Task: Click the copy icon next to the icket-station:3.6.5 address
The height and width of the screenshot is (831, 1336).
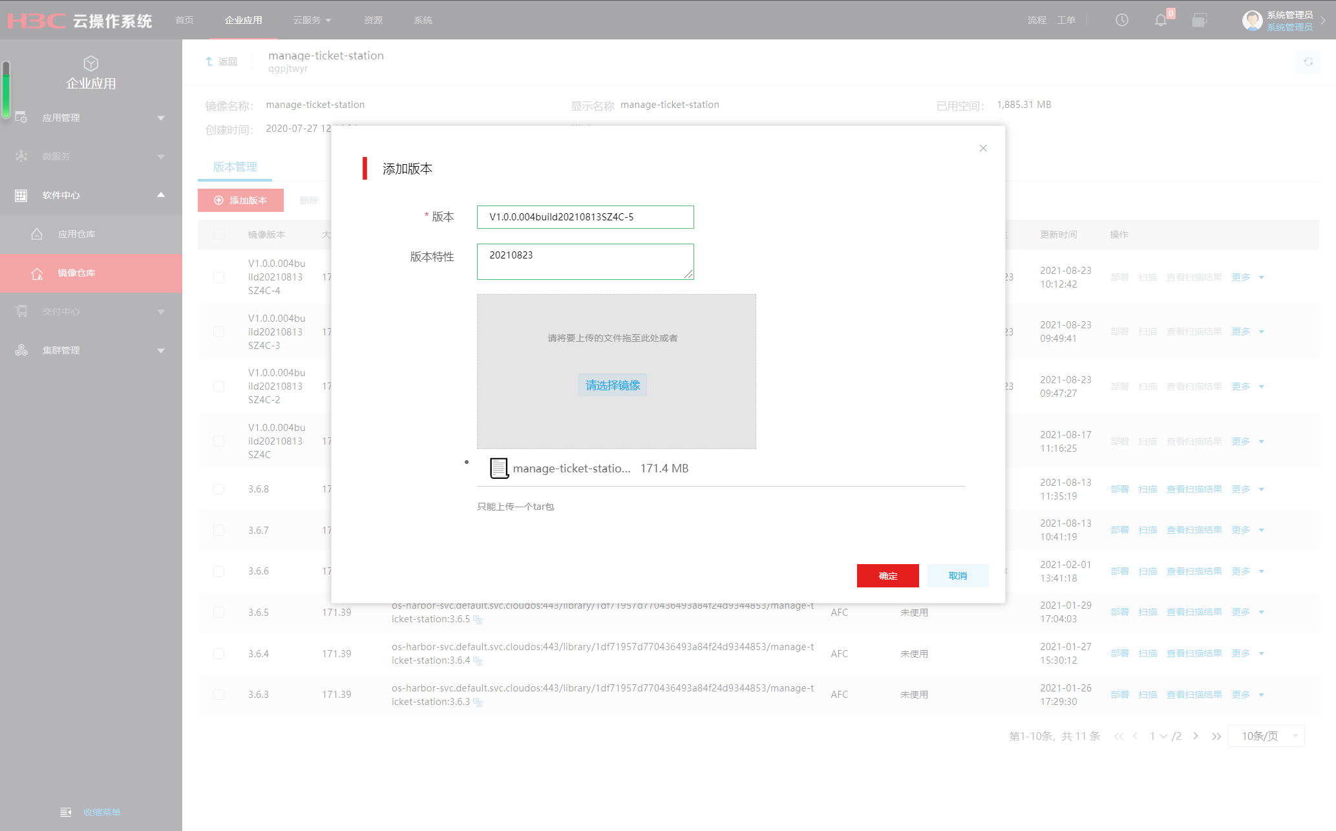Action: point(478,620)
